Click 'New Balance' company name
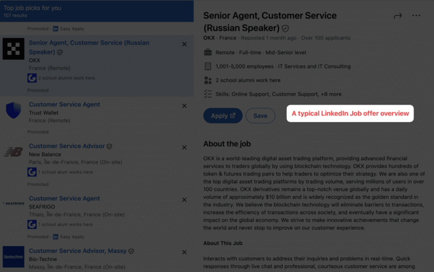This screenshot has width=434, height=272. (45, 154)
